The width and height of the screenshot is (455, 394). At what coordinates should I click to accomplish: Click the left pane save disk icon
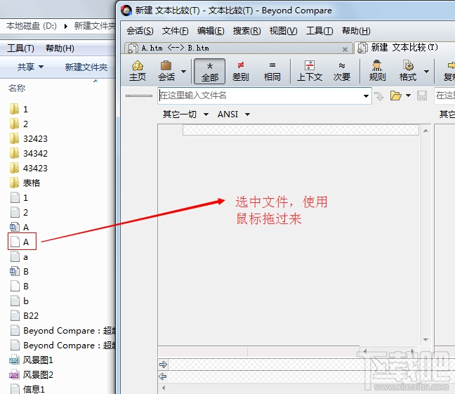pos(421,96)
